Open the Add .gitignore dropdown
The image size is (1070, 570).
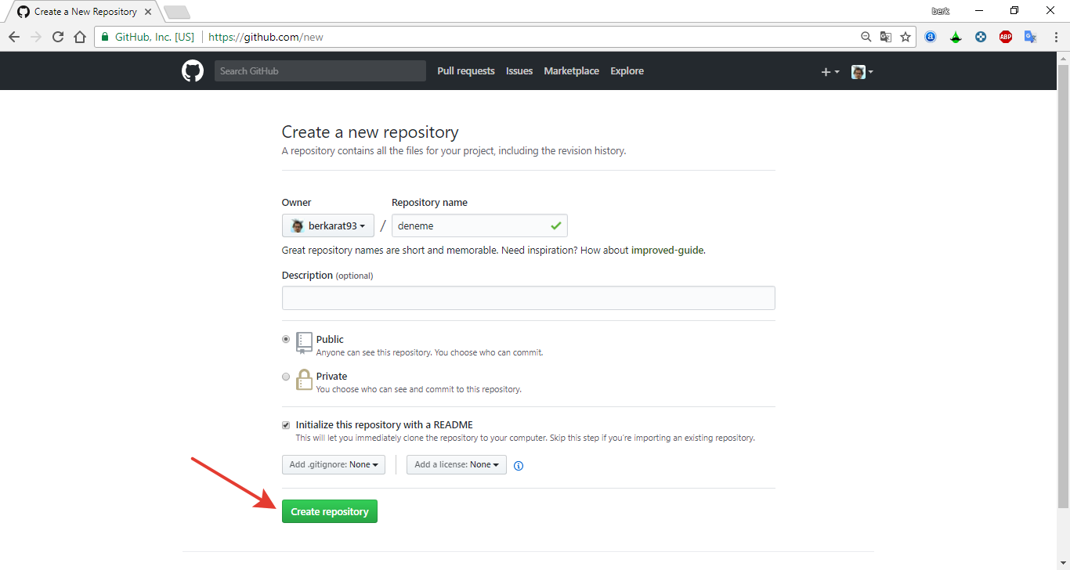334,464
